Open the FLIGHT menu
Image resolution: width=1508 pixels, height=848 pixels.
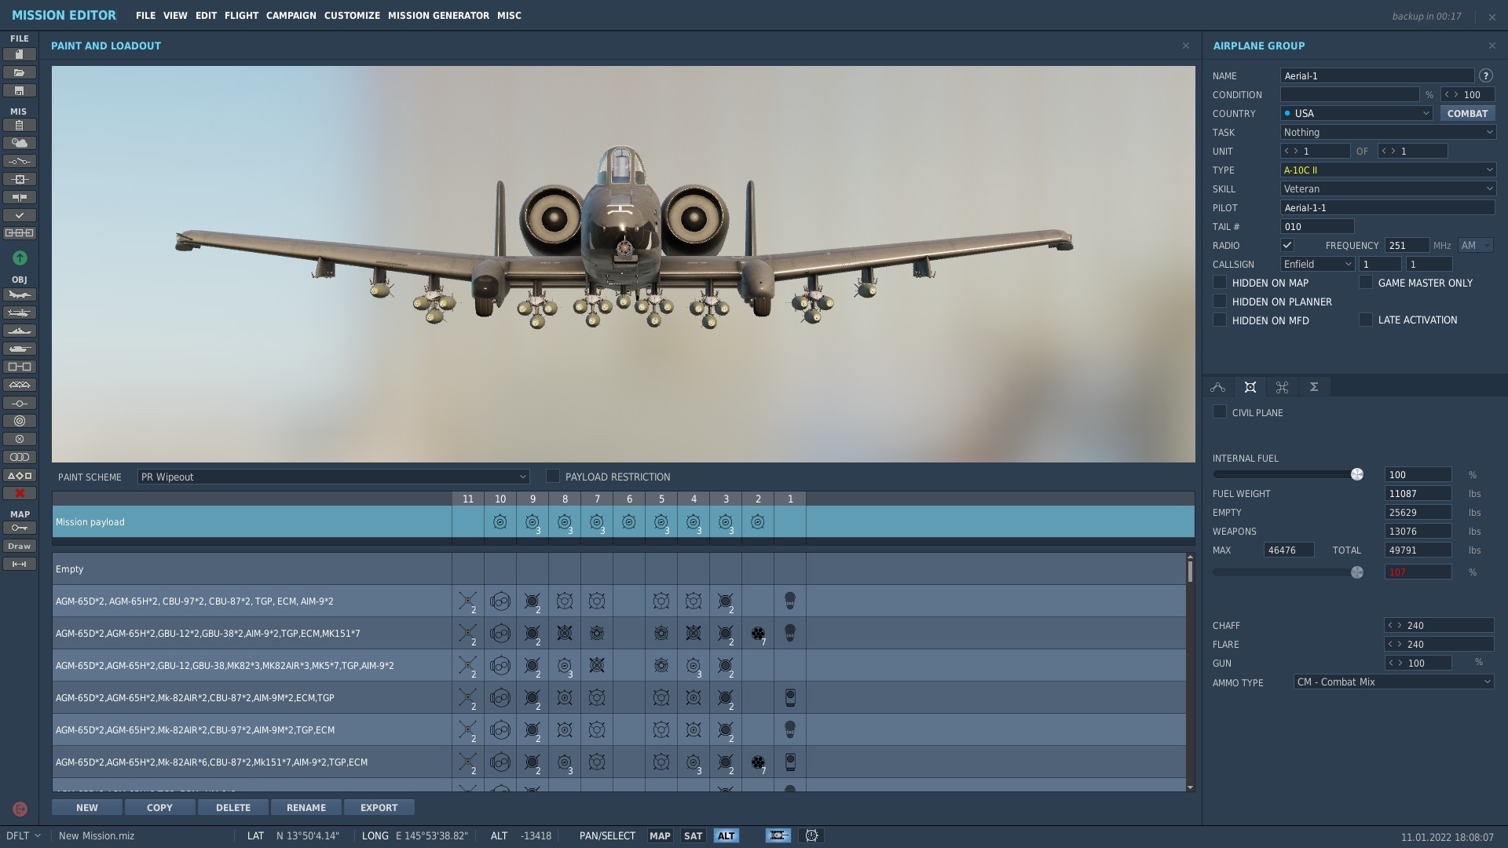tap(241, 15)
